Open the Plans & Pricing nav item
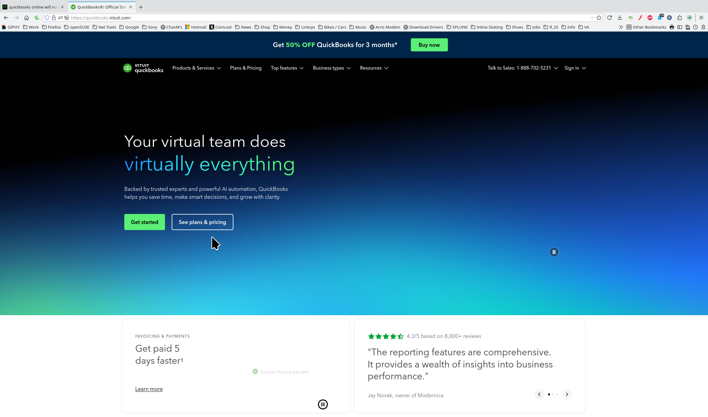The width and height of the screenshot is (708, 417). click(x=246, y=68)
